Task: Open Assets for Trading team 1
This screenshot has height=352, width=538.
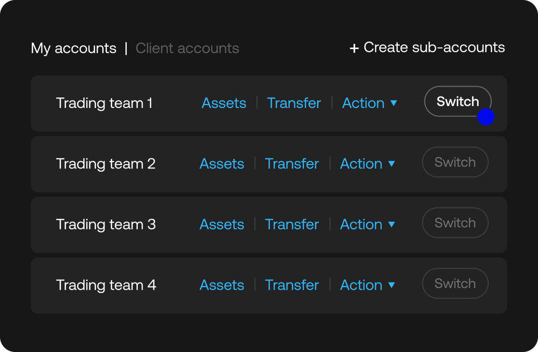Action: pyautogui.click(x=224, y=103)
